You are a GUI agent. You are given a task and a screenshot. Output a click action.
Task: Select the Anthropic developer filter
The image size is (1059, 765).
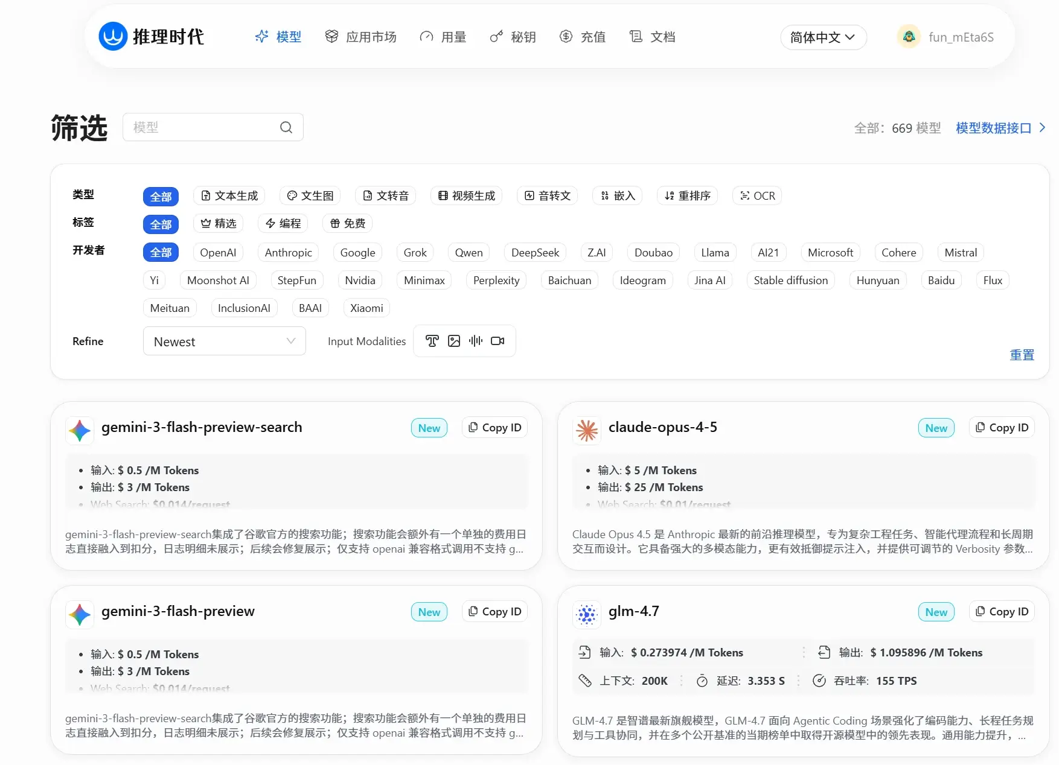point(288,253)
